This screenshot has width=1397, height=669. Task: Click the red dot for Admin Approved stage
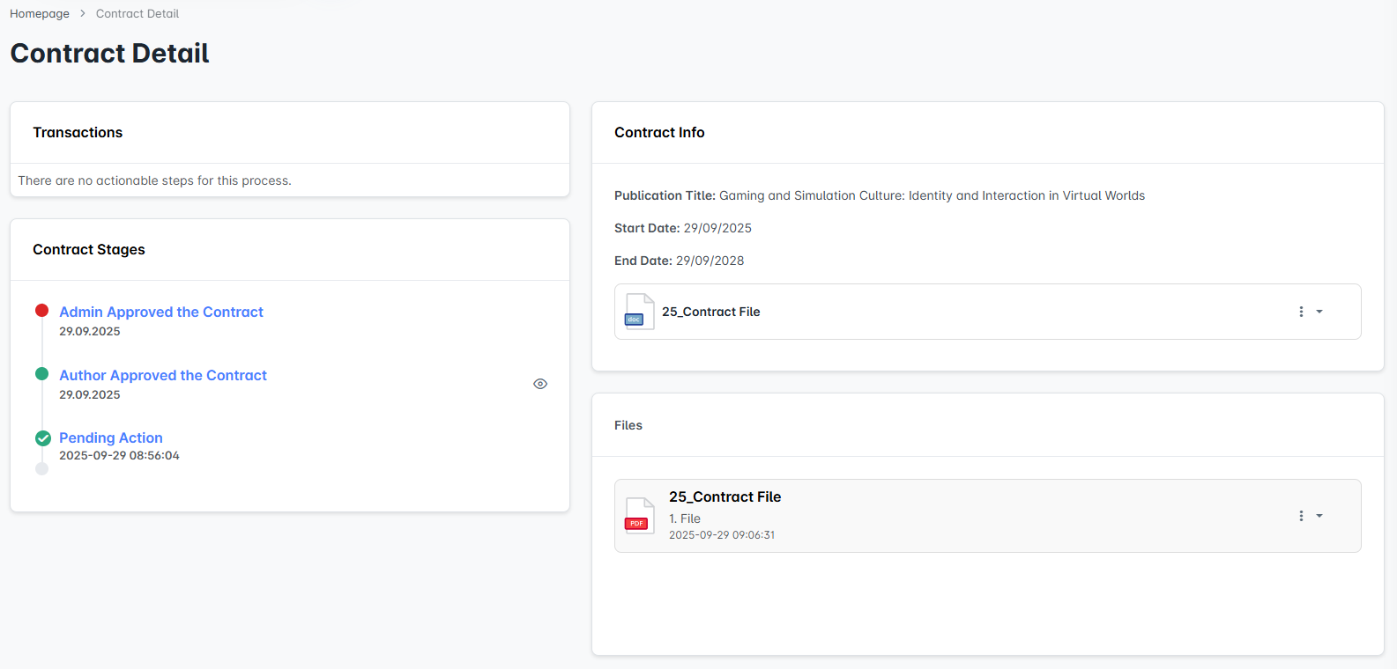41,311
